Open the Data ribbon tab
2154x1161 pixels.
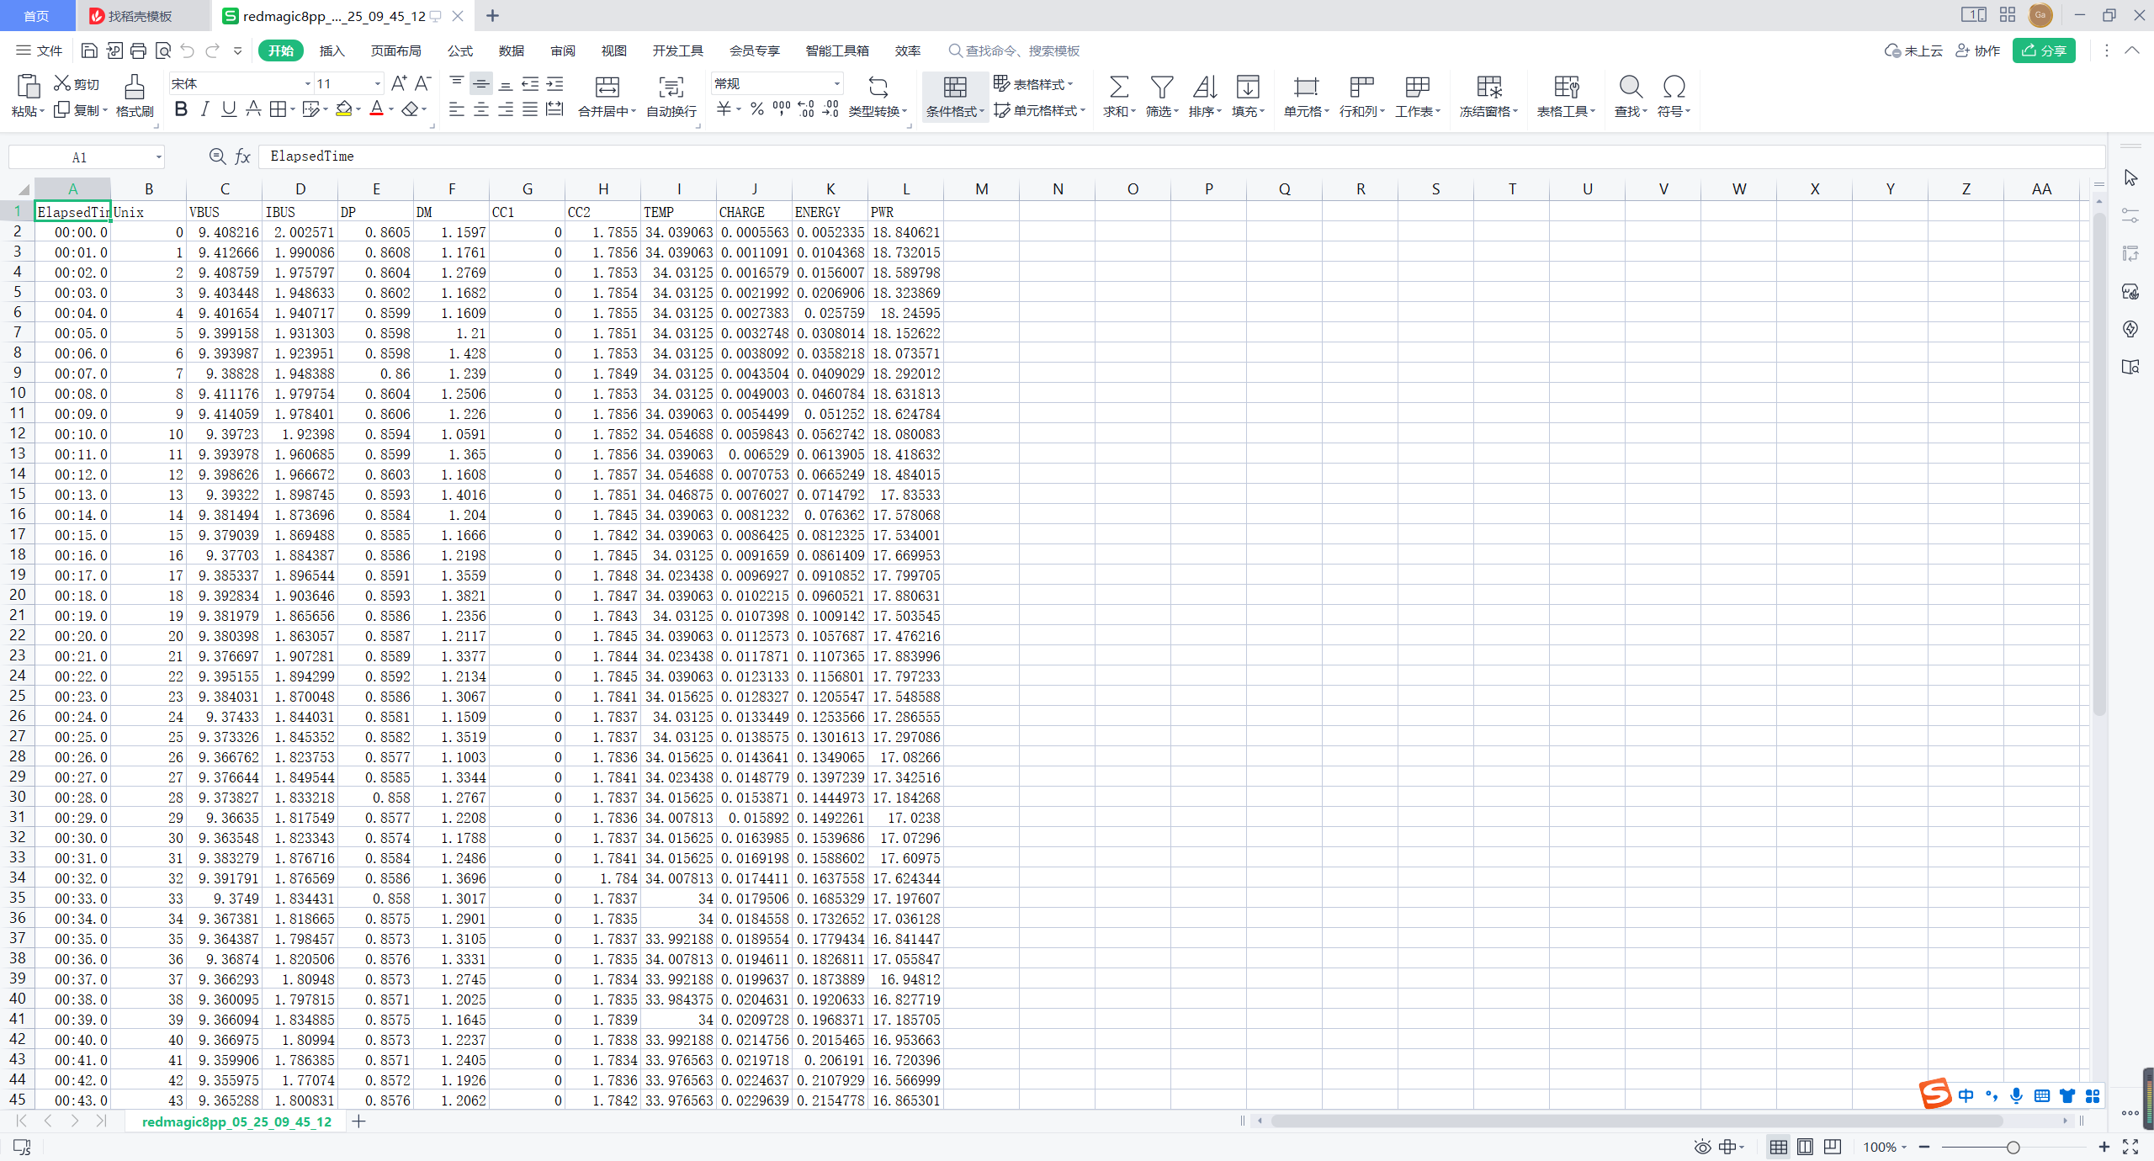coord(511,51)
